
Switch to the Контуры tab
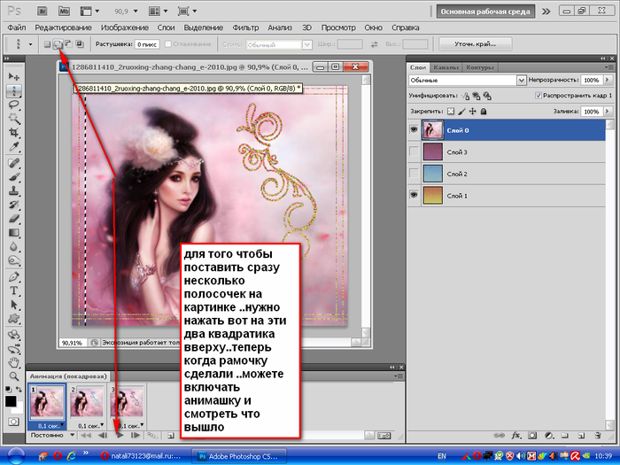pyautogui.click(x=480, y=67)
